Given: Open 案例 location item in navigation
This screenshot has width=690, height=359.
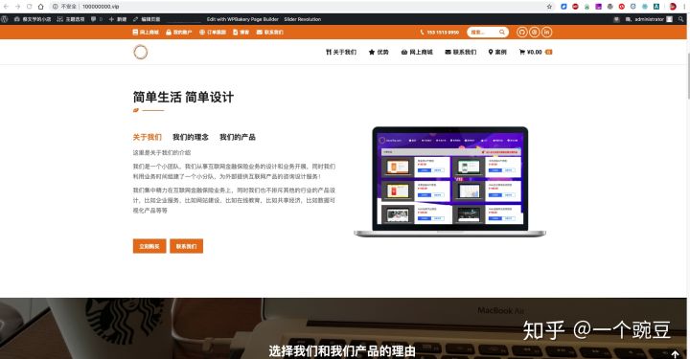Looking at the screenshot, I should (x=497, y=52).
